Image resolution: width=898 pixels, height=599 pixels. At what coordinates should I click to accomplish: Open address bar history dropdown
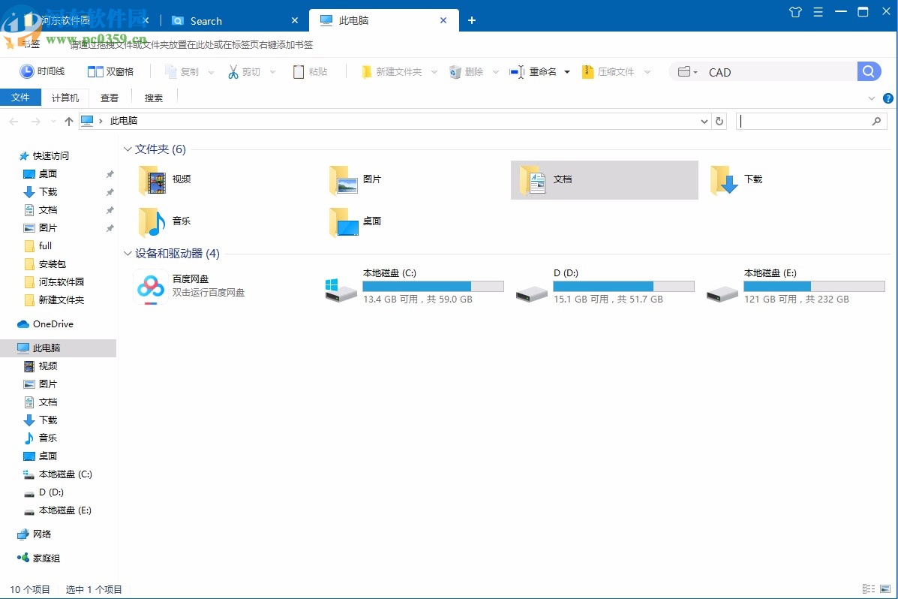704,121
